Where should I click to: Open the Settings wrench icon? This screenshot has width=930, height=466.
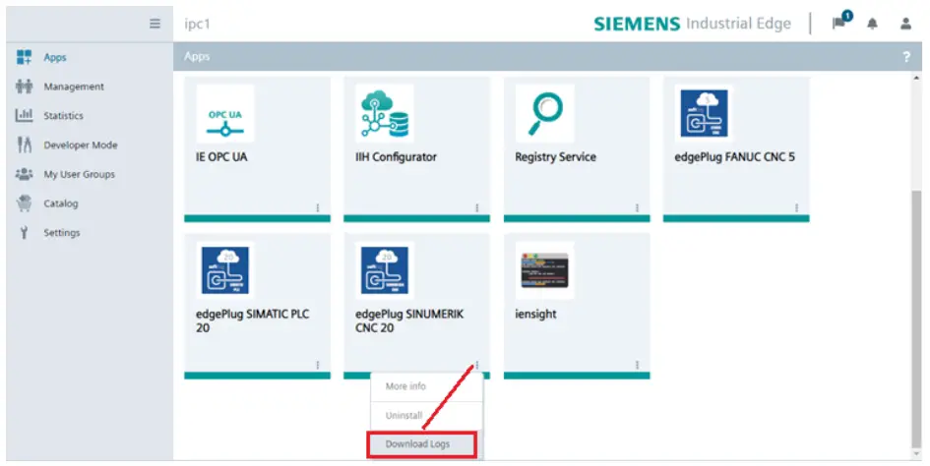(24, 232)
